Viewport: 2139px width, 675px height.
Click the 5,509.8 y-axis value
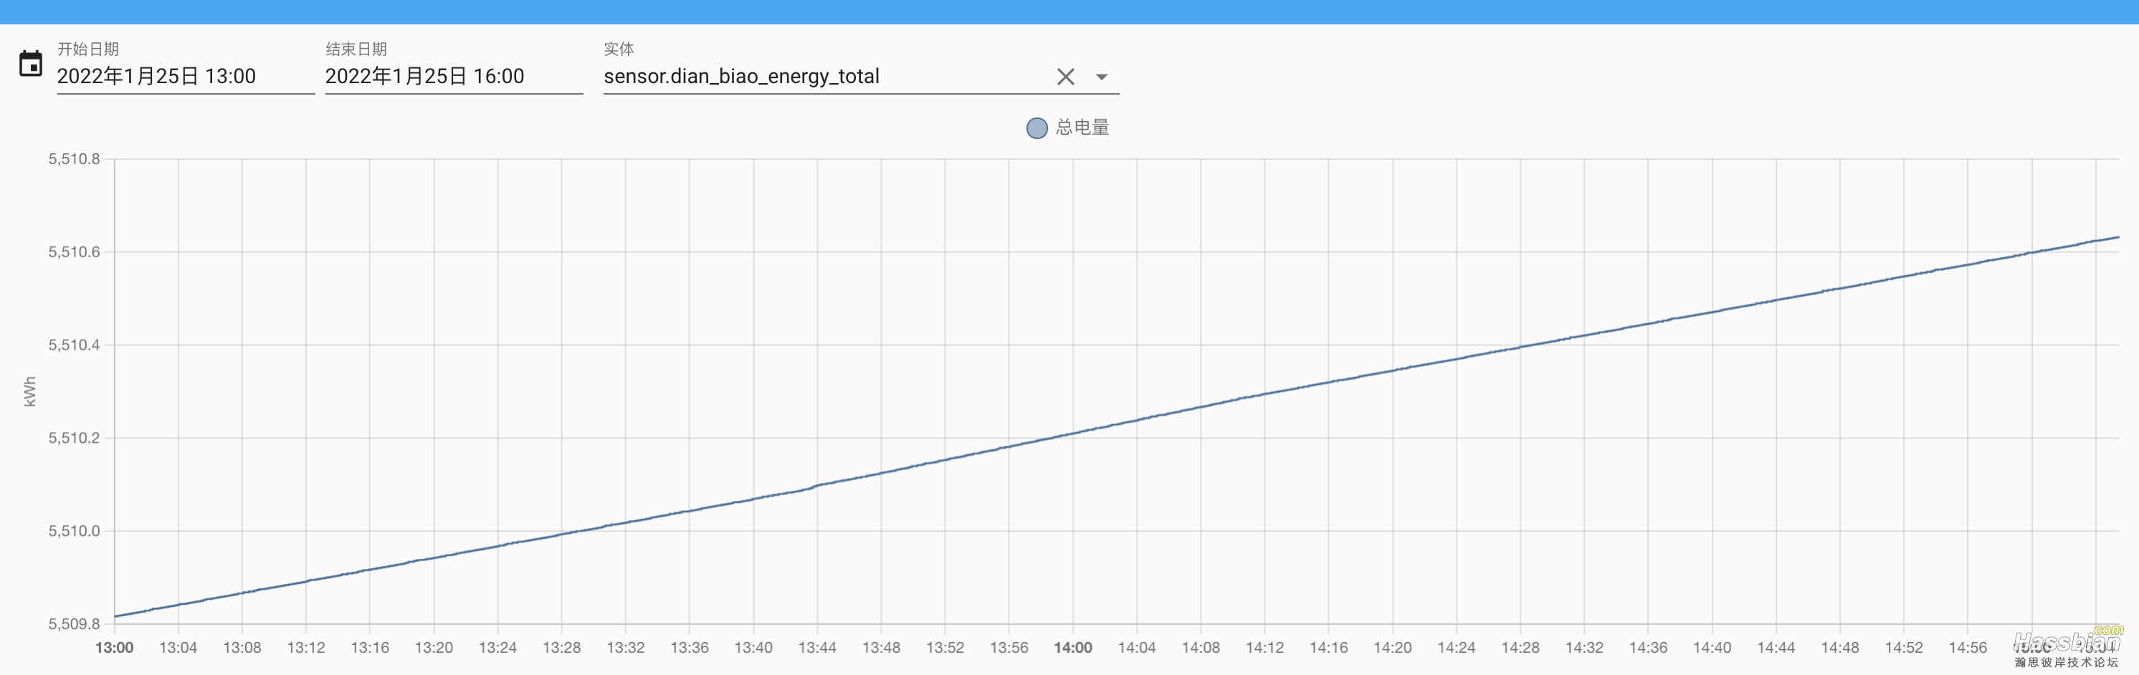click(x=74, y=623)
